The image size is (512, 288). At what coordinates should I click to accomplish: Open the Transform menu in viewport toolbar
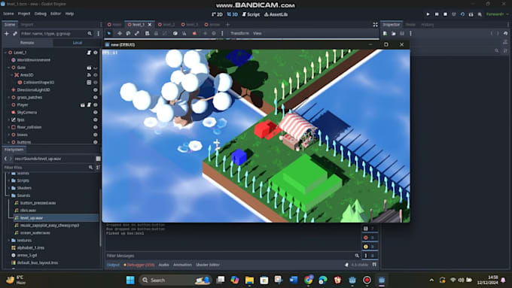239,33
